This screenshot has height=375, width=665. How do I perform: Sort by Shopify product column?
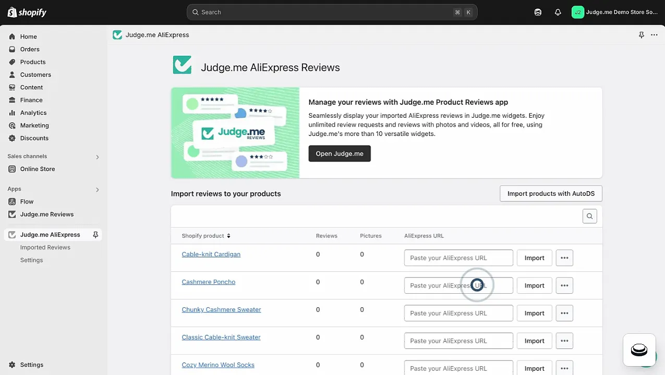206,236
